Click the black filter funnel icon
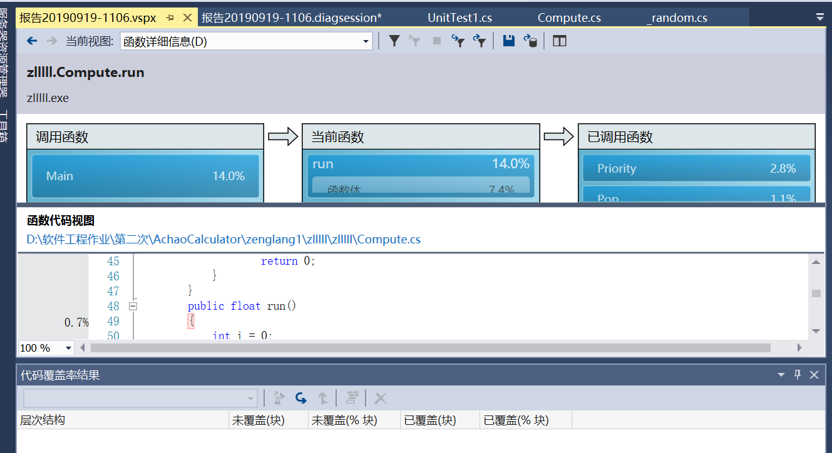 point(394,41)
